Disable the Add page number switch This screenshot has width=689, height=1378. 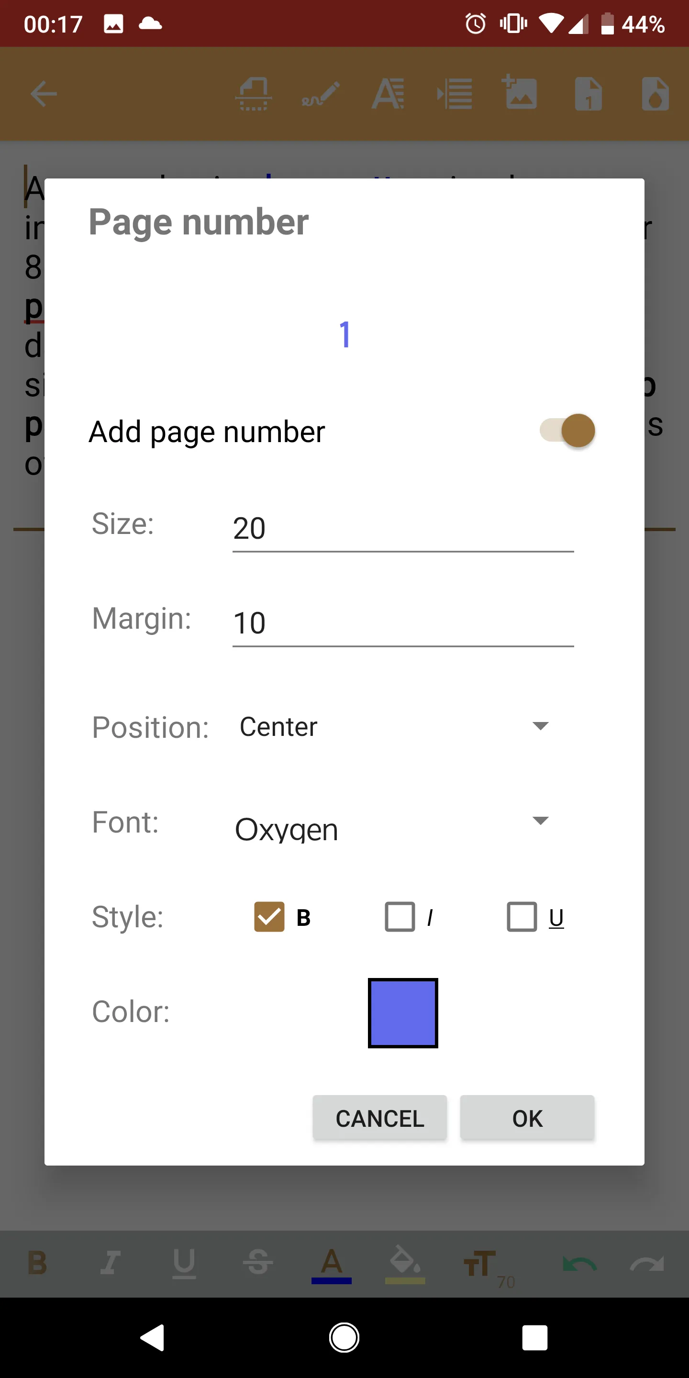(x=567, y=431)
